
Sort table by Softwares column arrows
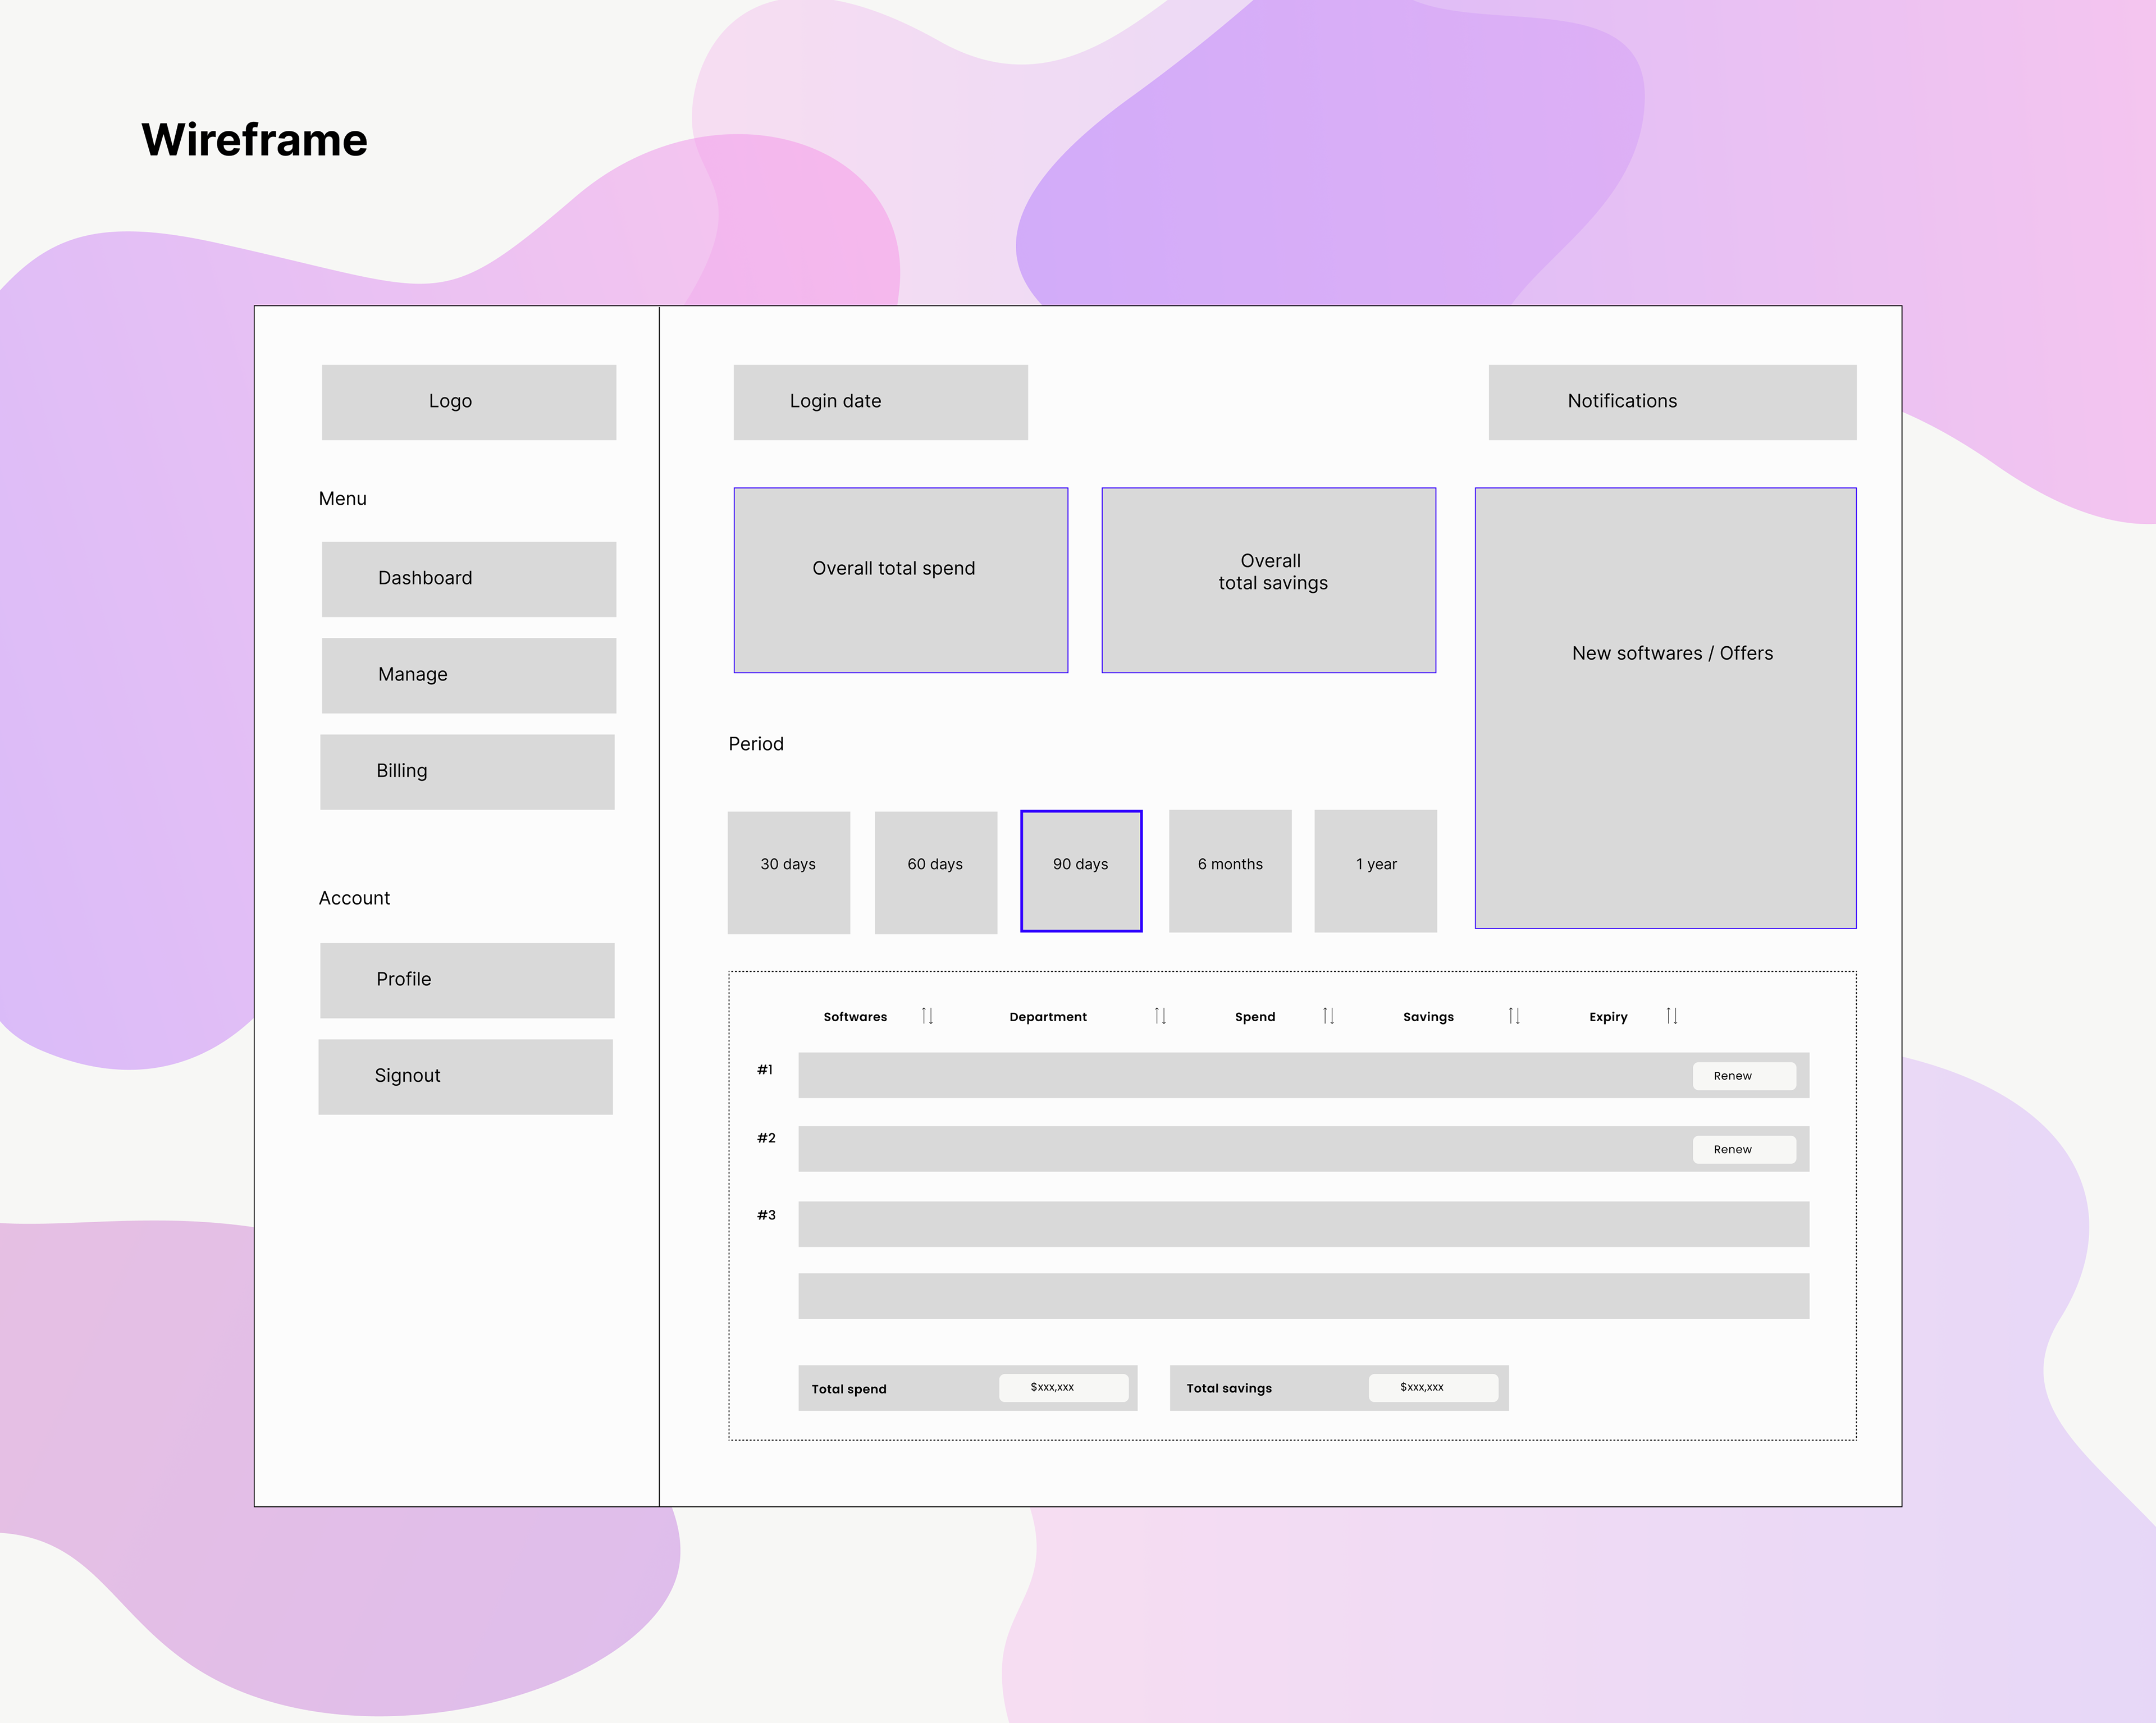click(x=927, y=1016)
